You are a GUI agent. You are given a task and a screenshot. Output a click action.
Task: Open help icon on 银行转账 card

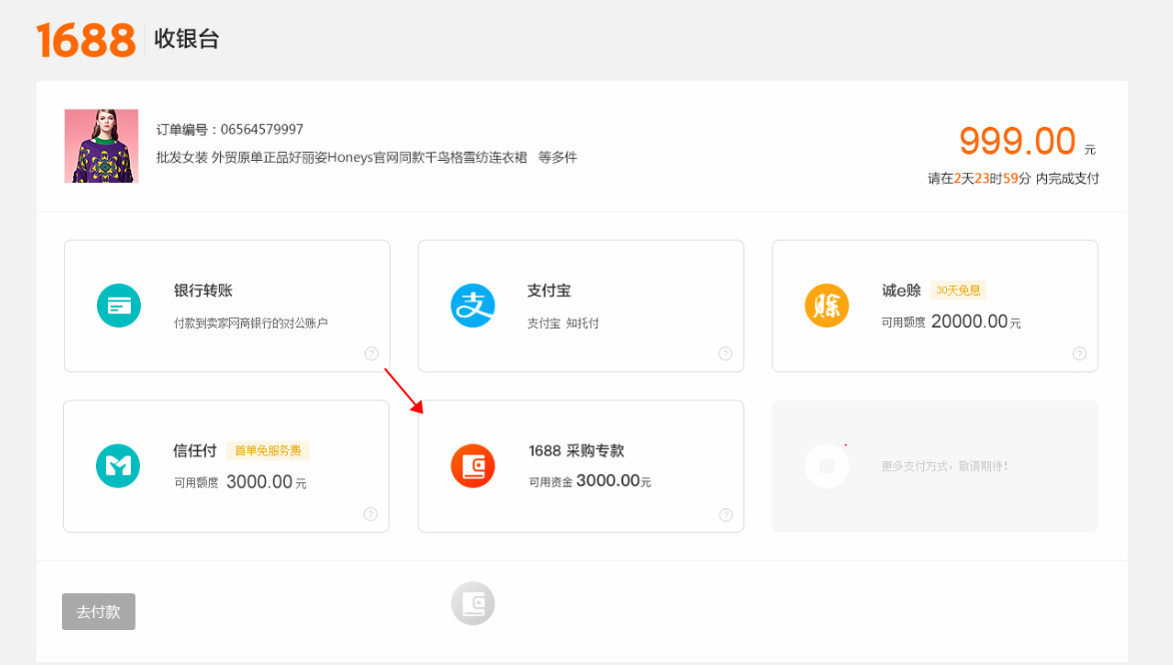[x=372, y=353]
